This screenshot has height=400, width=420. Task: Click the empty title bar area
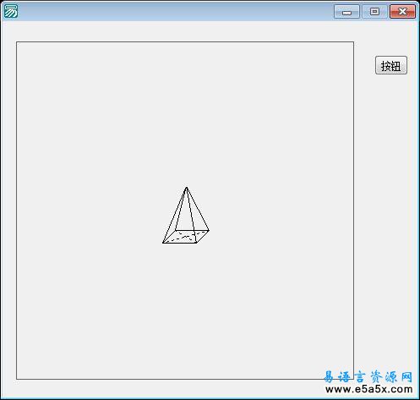(x=175, y=12)
